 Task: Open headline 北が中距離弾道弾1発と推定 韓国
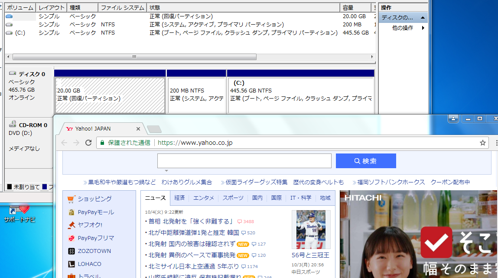pyautogui.click(x=194, y=233)
